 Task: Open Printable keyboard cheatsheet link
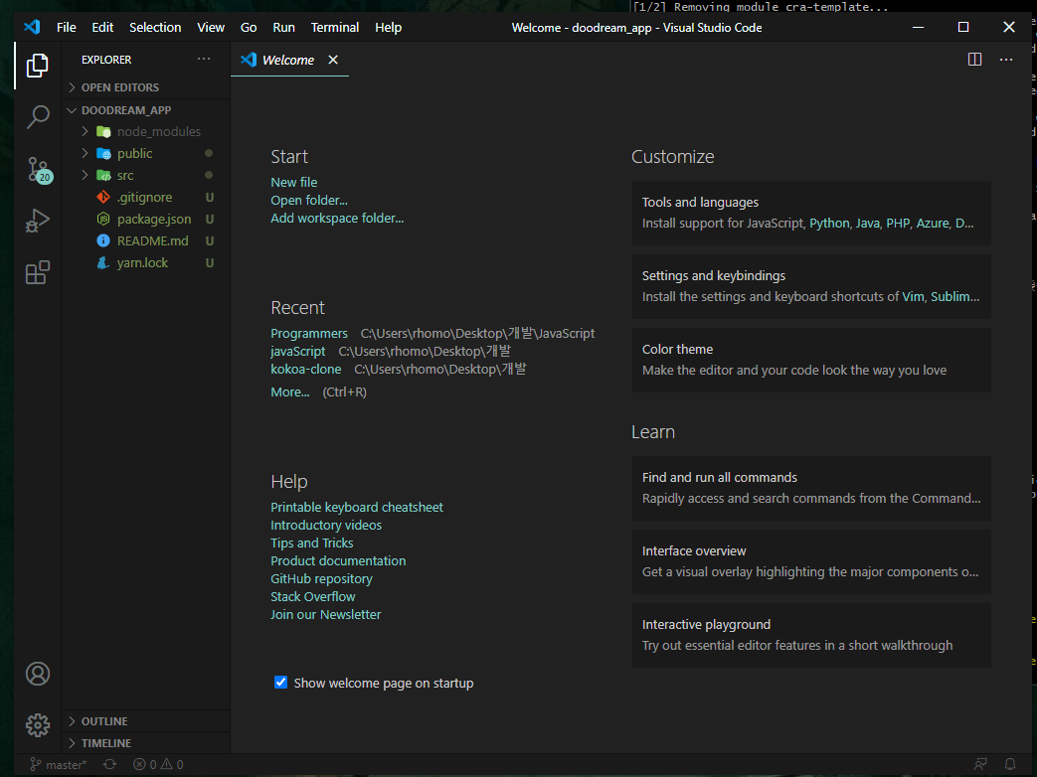(357, 508)
